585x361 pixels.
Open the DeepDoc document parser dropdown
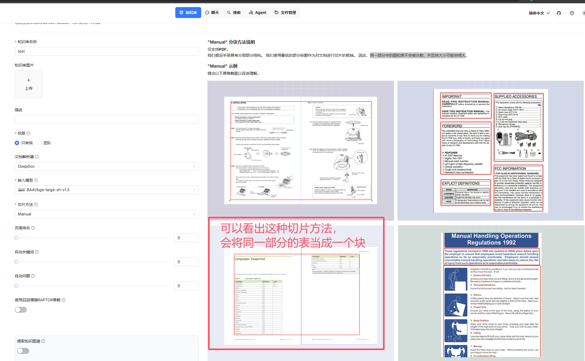coord(107,166)
